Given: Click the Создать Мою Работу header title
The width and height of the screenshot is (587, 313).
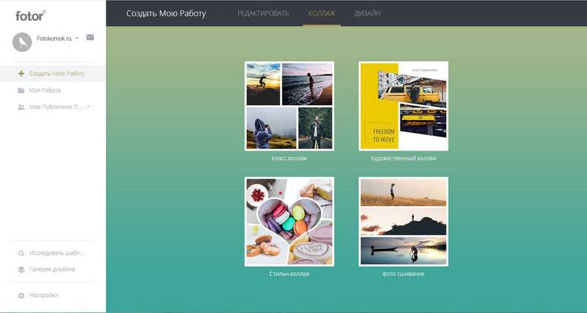Looking at the screenshot, I should pyautogui.click(x=166, y=13).
